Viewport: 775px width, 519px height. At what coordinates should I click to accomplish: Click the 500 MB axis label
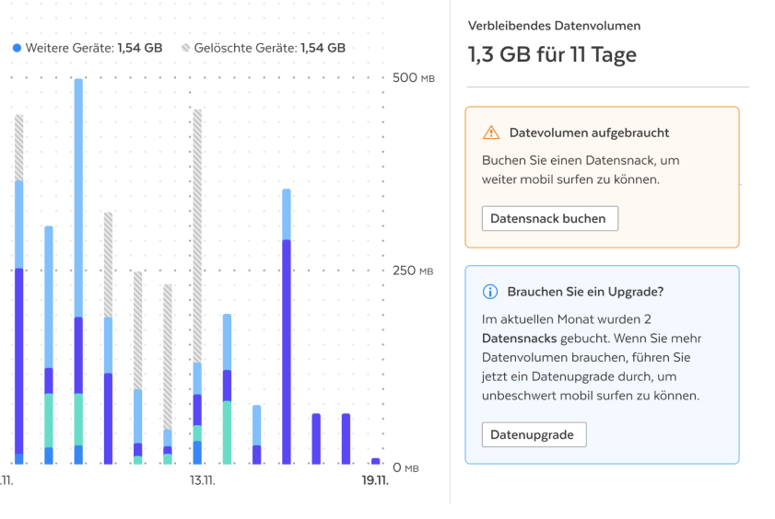pyautogui.click(x=413, y=78)
